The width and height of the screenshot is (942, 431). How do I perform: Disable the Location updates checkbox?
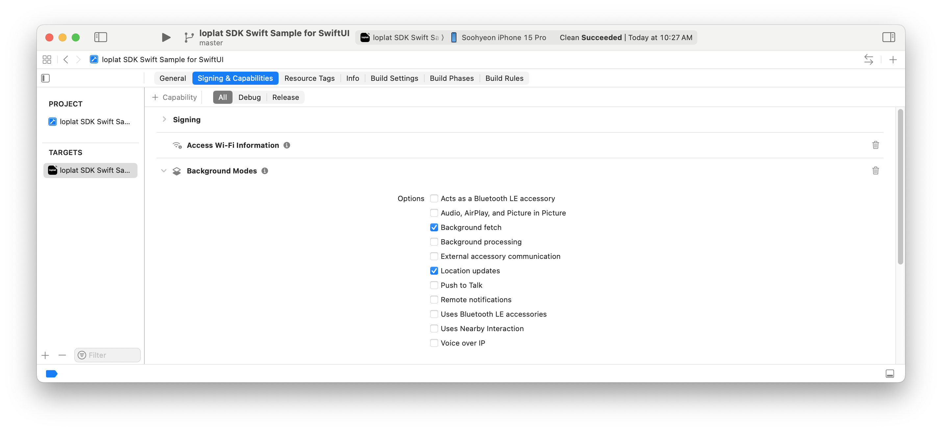[434, 271]
